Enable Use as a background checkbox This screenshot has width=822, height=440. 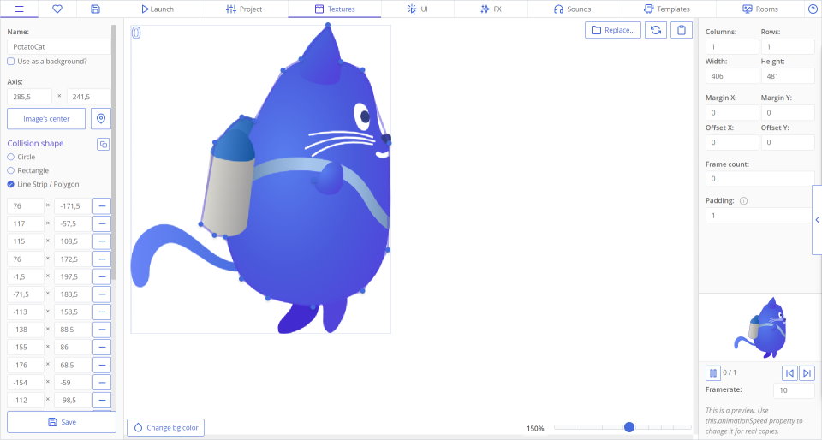(10, 62)
